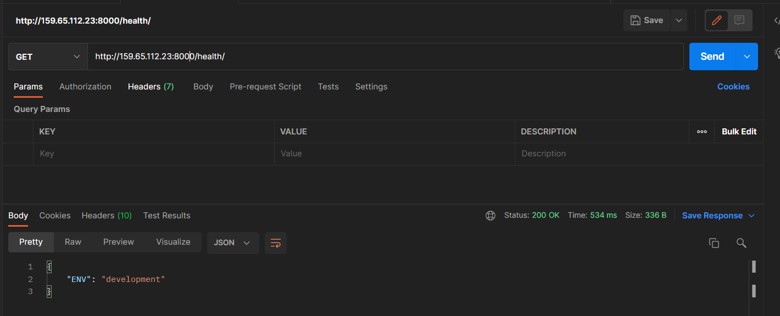Toggle line wrapping in the response viewer
The image size is (780, 316).
(x=275, y=242)
